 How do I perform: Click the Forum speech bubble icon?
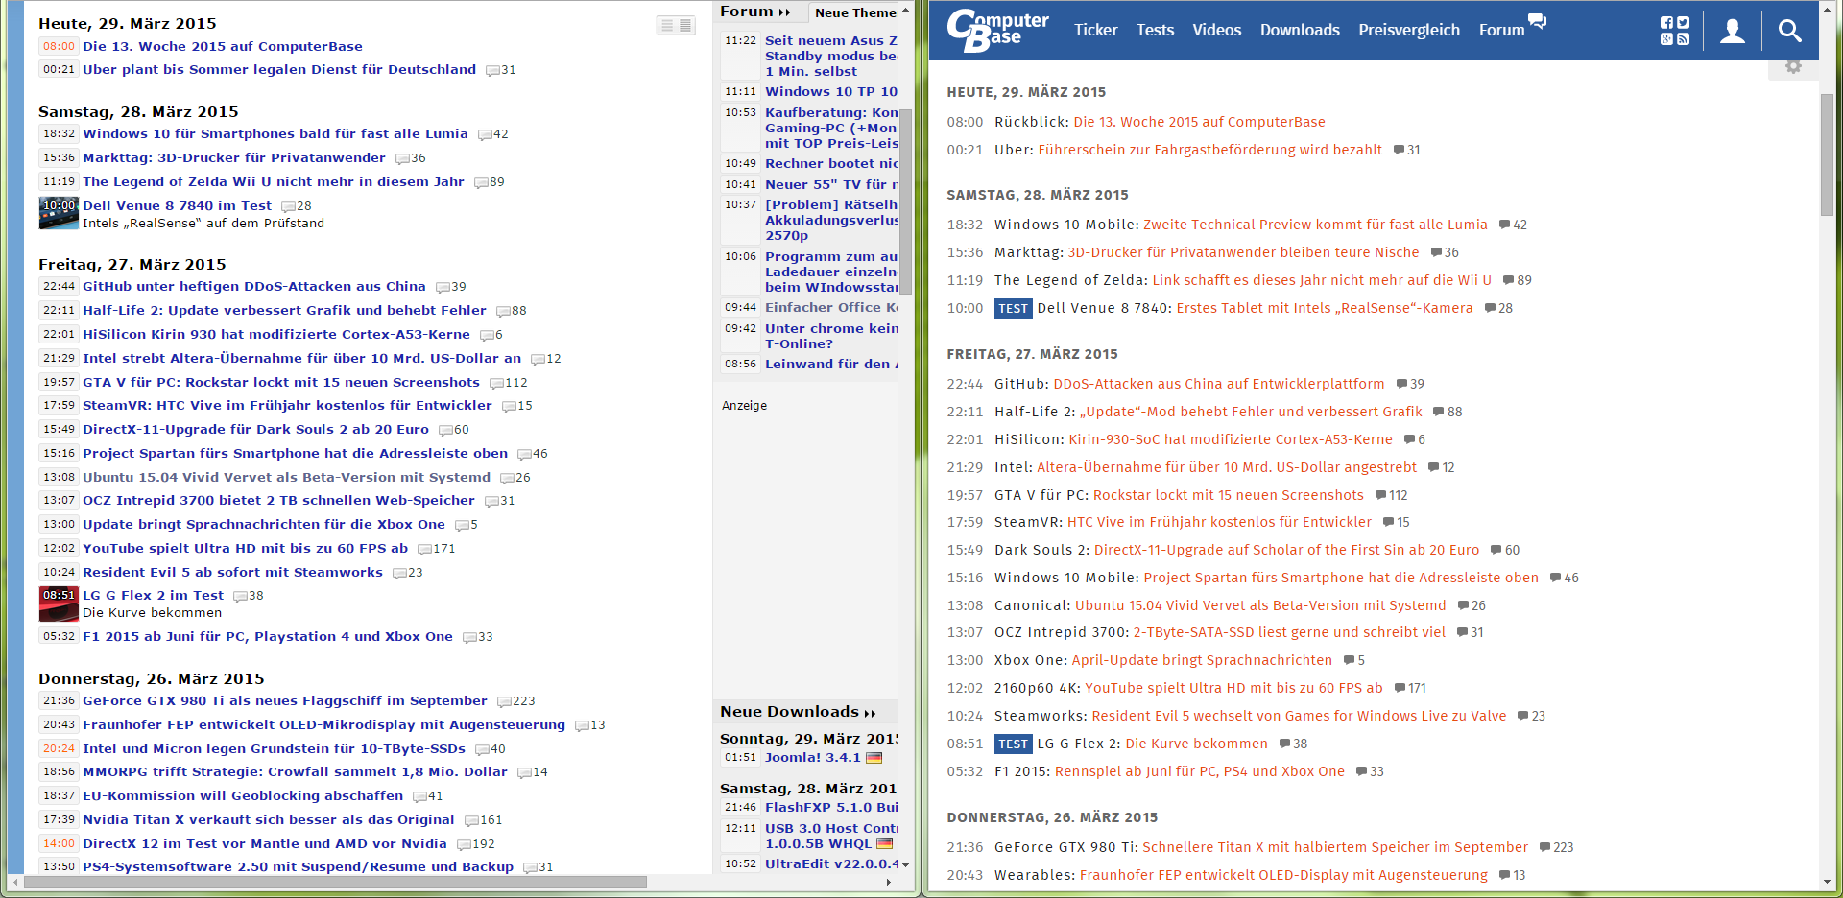coord(1538,21)
